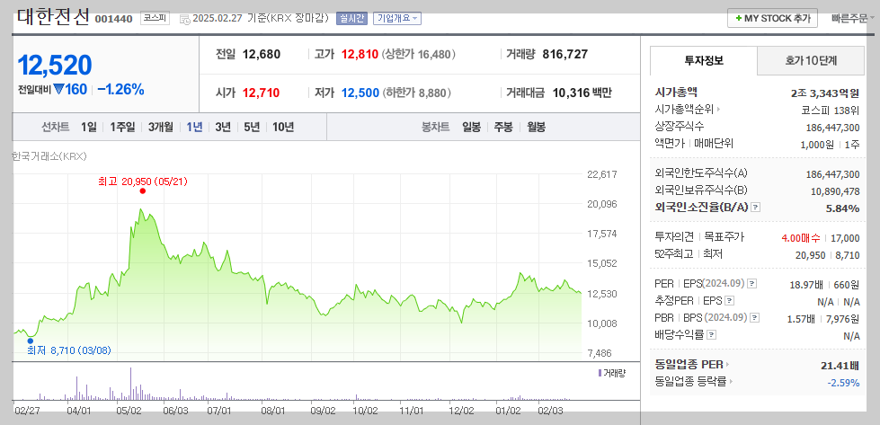Click the stock code 001440
The height and width of the screenshot is (425, 880).
click(113, 19)
